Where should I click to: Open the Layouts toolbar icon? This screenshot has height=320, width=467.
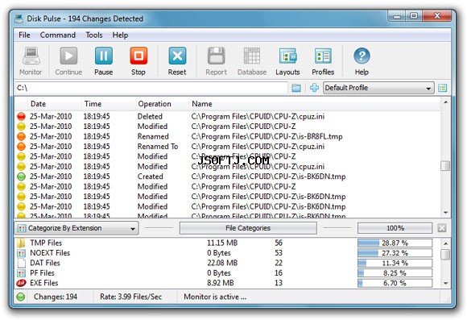point(287,56)
